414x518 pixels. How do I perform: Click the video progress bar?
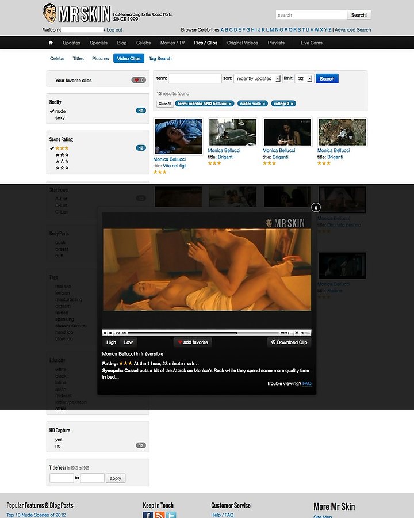pyautogui.click(x=203, y=333)
